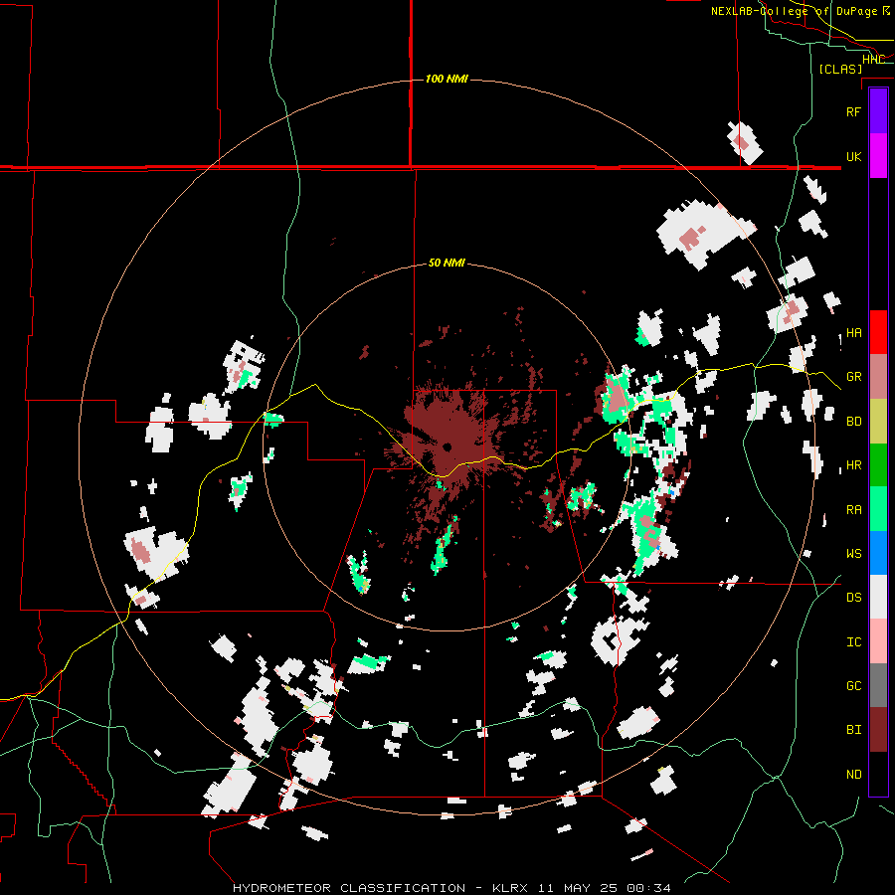Pick the bright green RA rain swatch
895x895 pixels.
878,509
